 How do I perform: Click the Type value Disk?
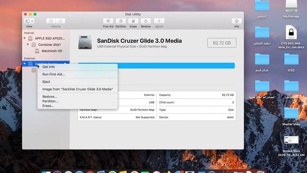[x=231, y=110]
